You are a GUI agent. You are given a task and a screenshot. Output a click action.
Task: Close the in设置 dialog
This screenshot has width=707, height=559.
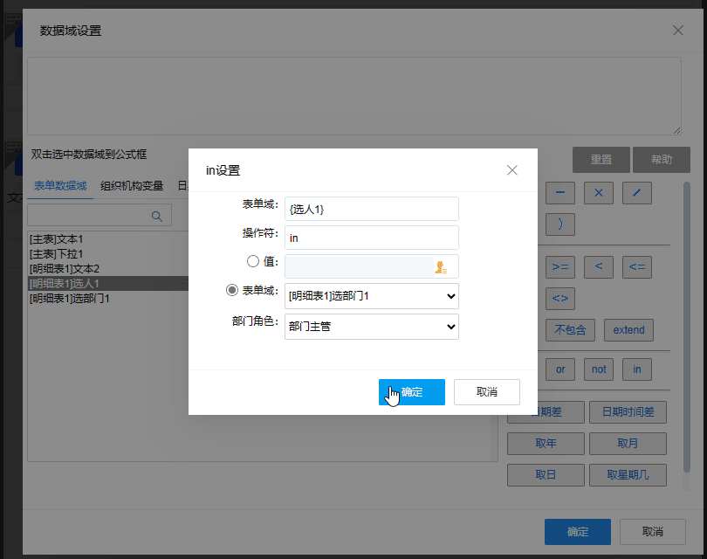tap(511, 170)
